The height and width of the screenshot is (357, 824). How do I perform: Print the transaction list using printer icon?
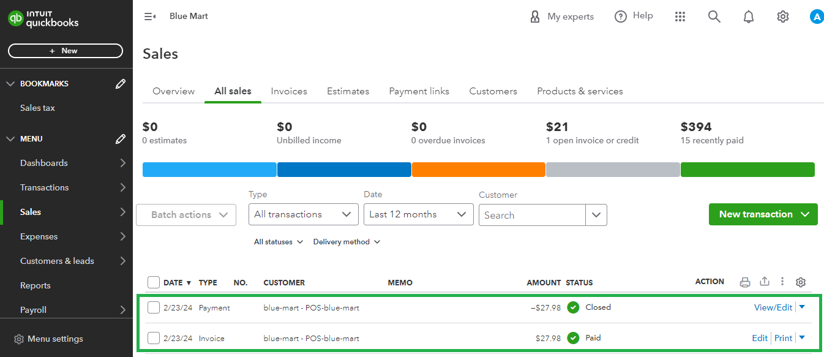point(745,282)
